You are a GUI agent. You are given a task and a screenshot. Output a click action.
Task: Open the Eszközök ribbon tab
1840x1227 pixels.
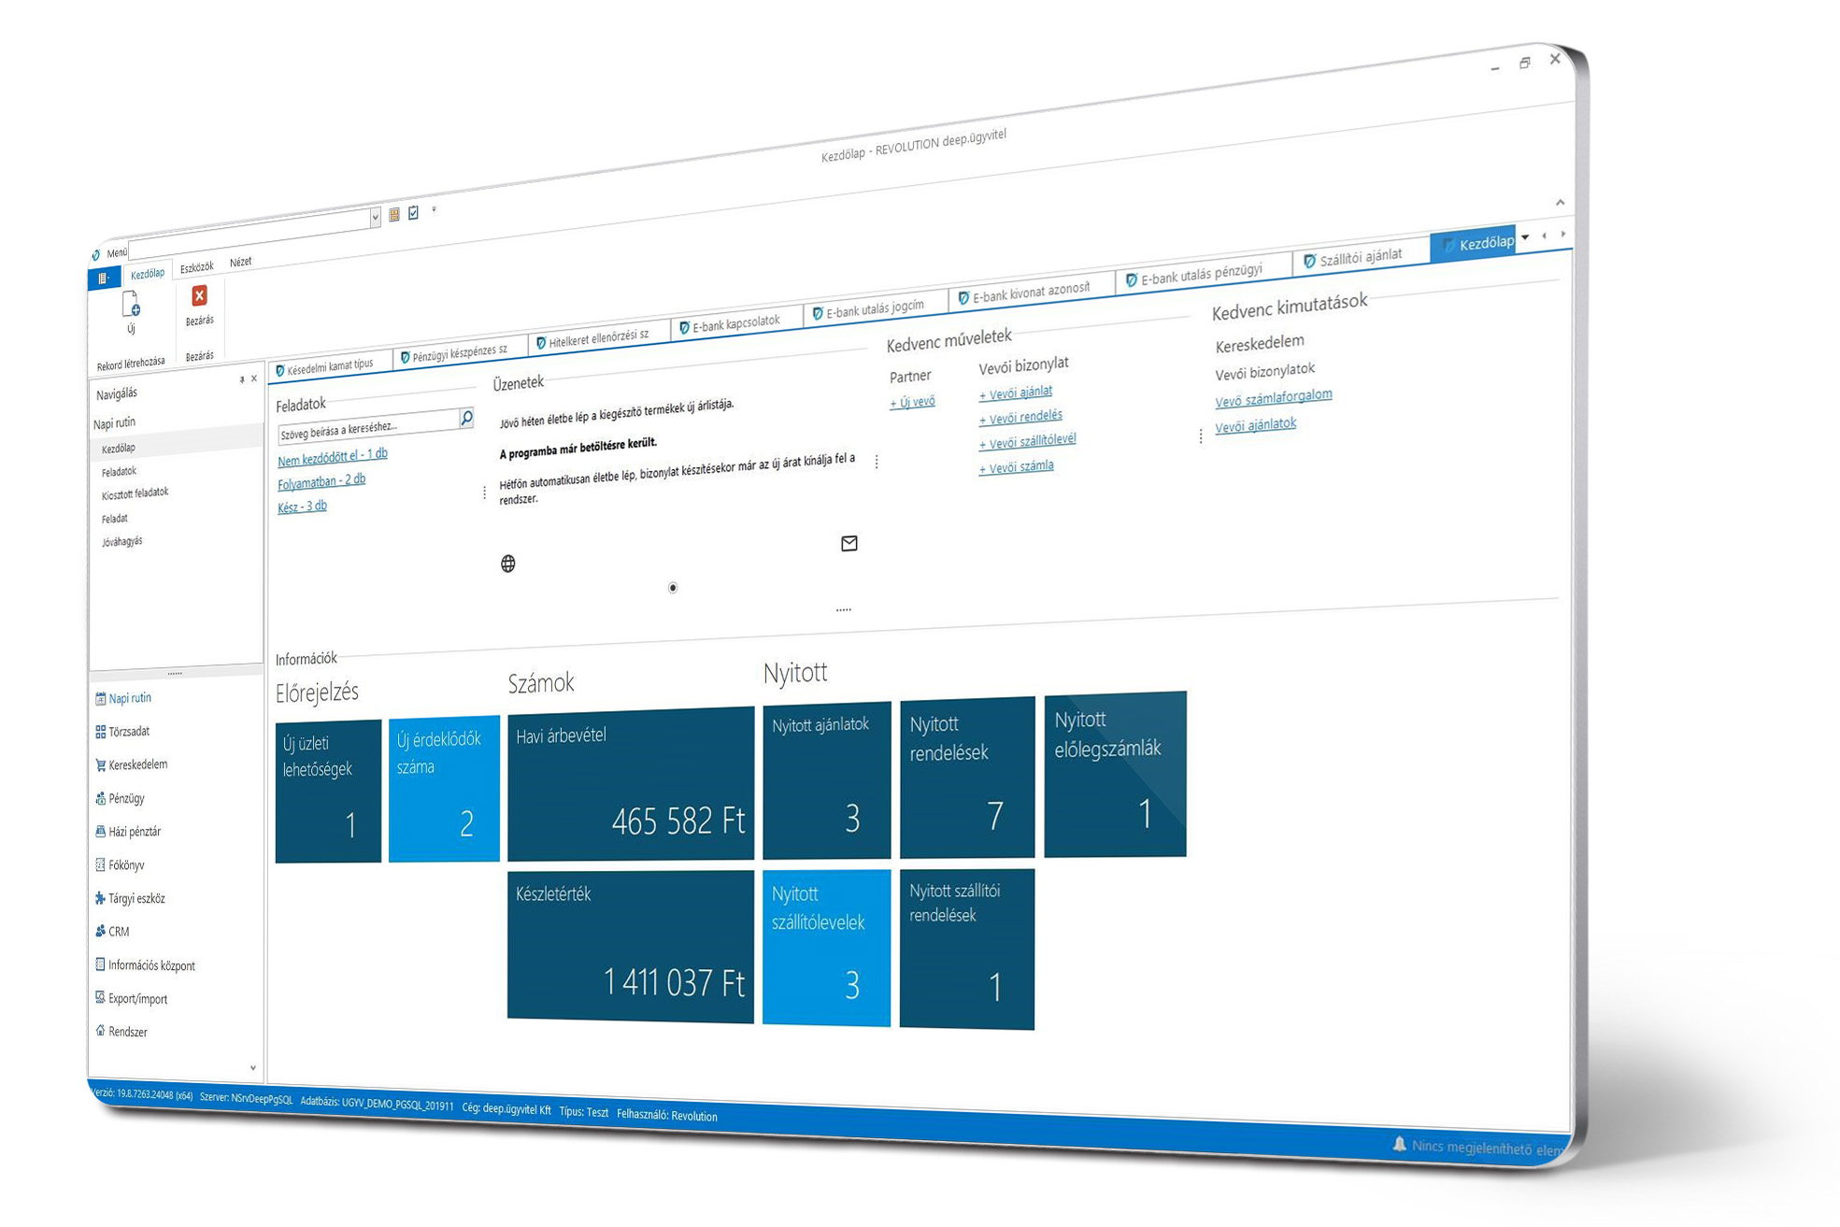click(x=196, y=267)
